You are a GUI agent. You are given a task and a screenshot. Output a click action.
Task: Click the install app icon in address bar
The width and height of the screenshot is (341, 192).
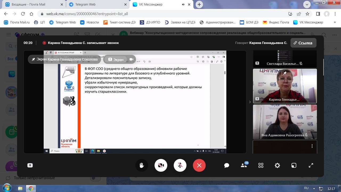point(290,14)
